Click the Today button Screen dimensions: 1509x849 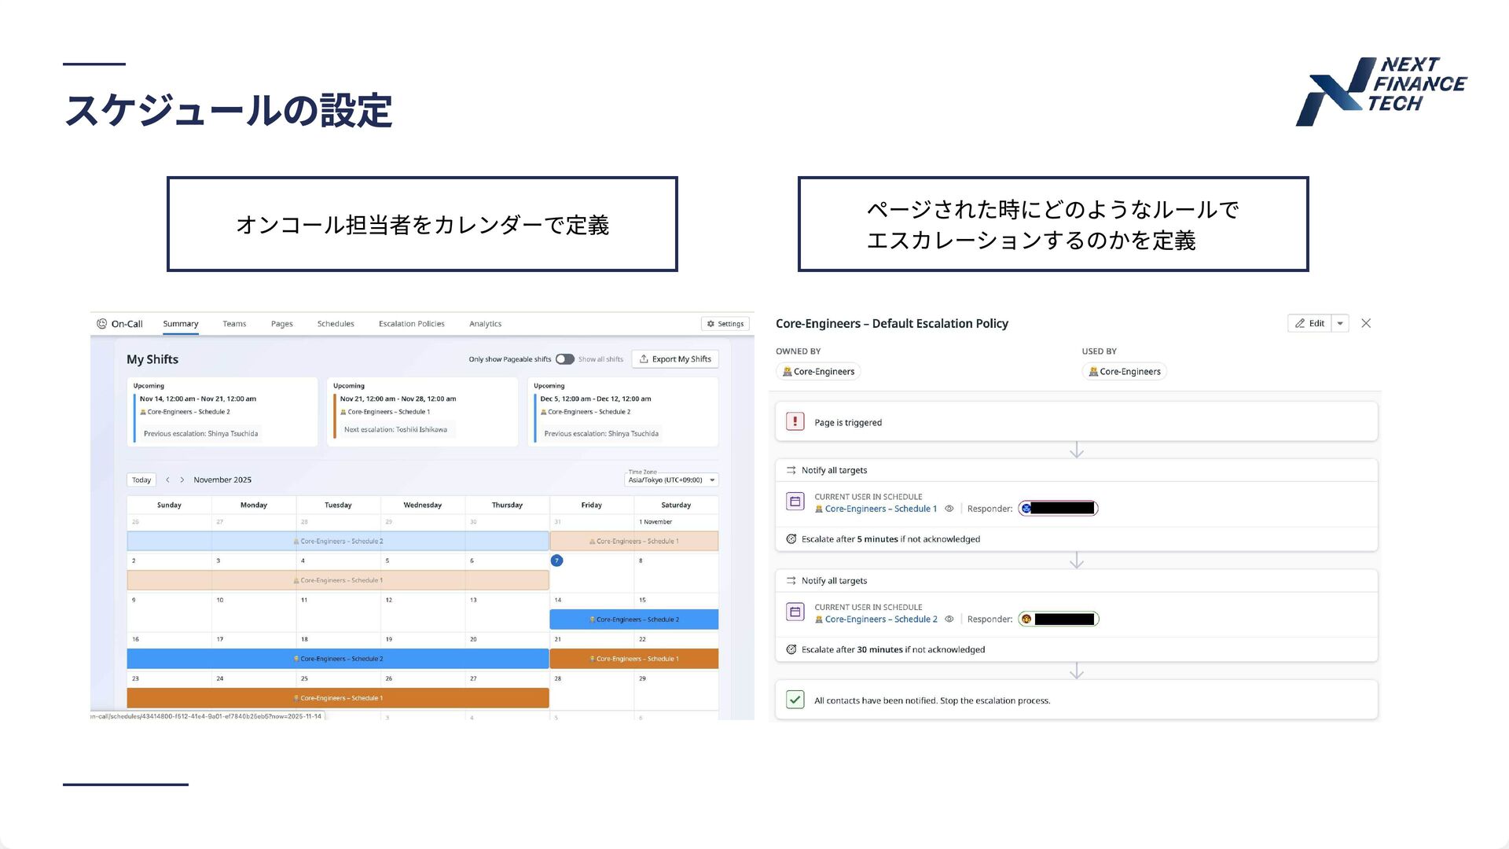(141, 480)
